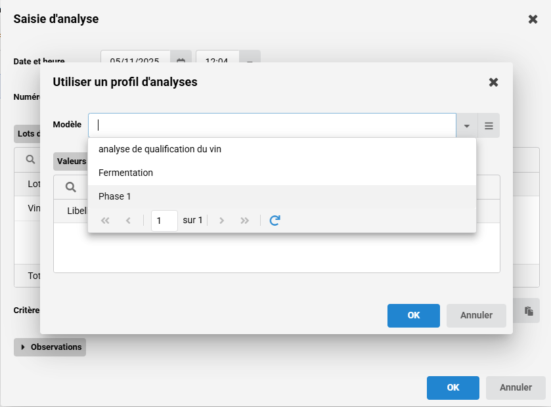Open the time dropdown next to 12:04
Screen dimensions: 551x407
tap(250, 61)
